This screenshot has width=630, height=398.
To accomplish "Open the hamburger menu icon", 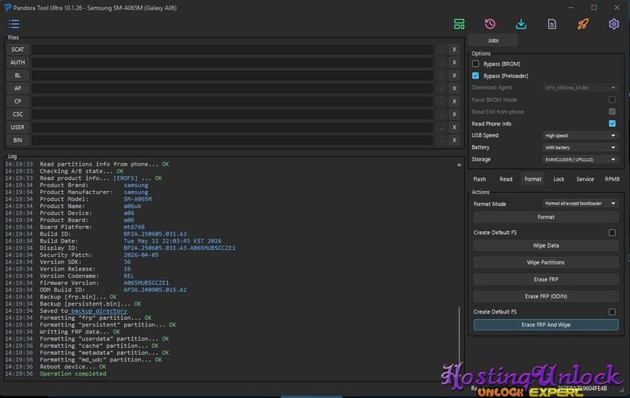I will click(14, 24).
